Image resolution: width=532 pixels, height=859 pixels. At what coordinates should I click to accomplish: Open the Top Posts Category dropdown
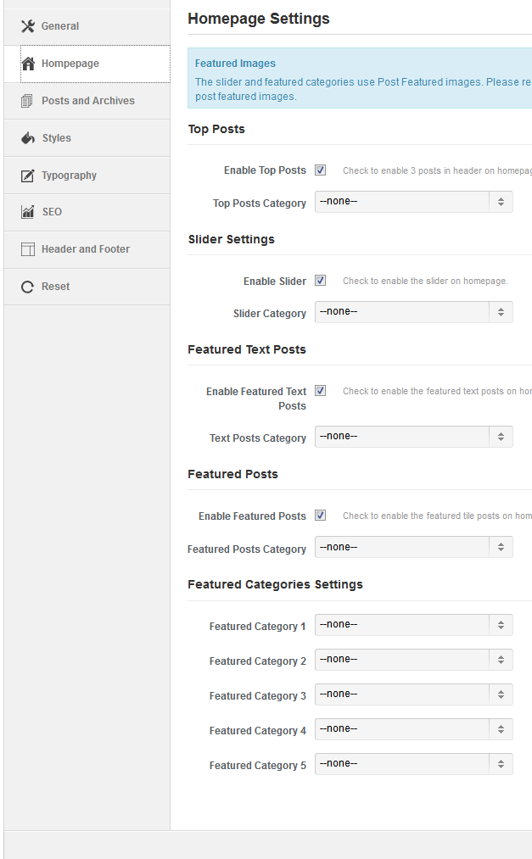click(413, 202)
